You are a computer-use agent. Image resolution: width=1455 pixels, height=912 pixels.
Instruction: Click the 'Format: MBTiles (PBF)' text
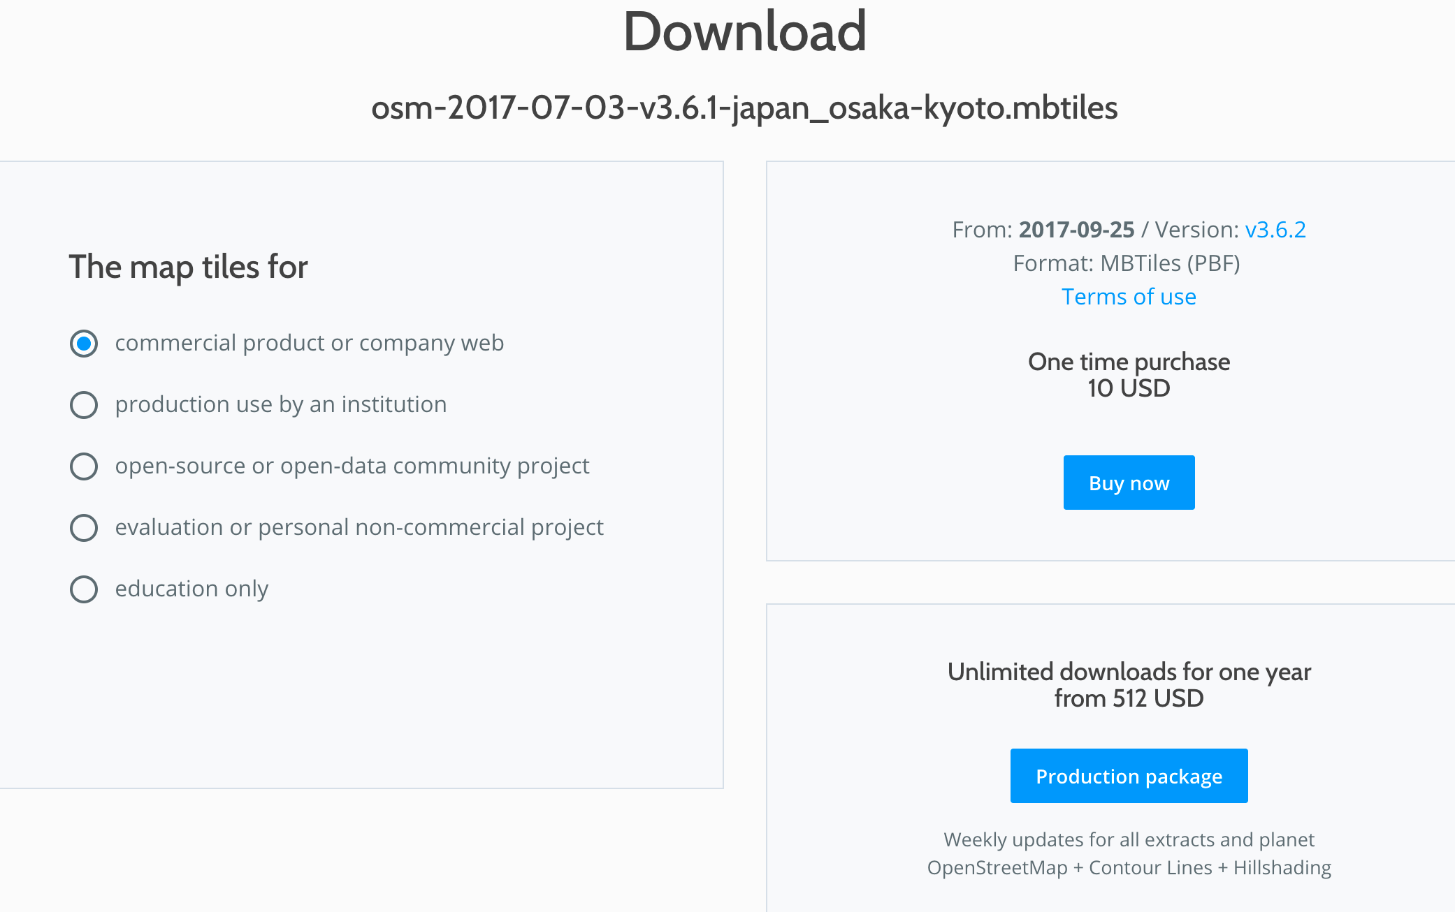tap(1126, 263)
